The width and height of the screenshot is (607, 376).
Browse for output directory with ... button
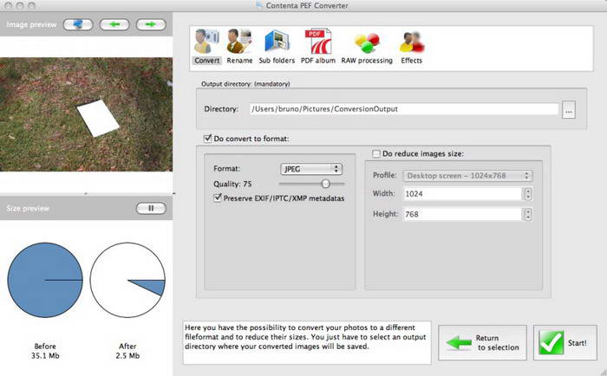click(x=569, y=110)
